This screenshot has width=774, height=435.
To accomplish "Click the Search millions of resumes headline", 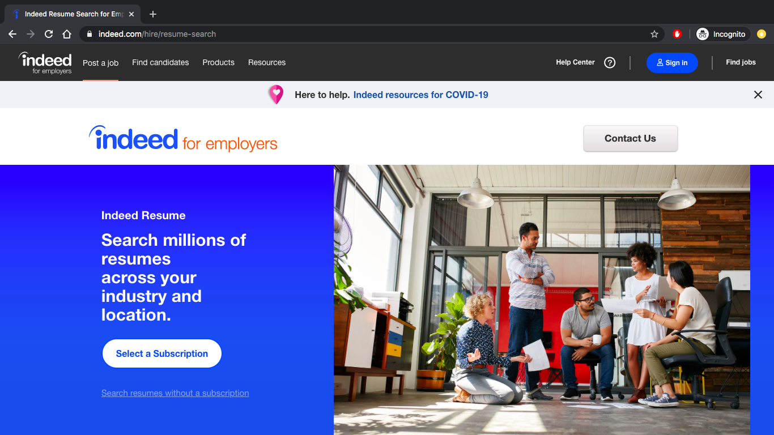I will [173, 278].
